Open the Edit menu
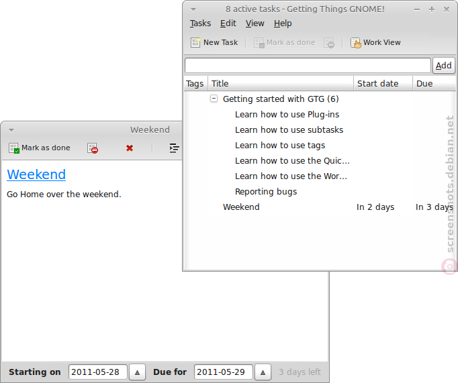The height and width of the screenshot is (383, 458). pos(228,23)
